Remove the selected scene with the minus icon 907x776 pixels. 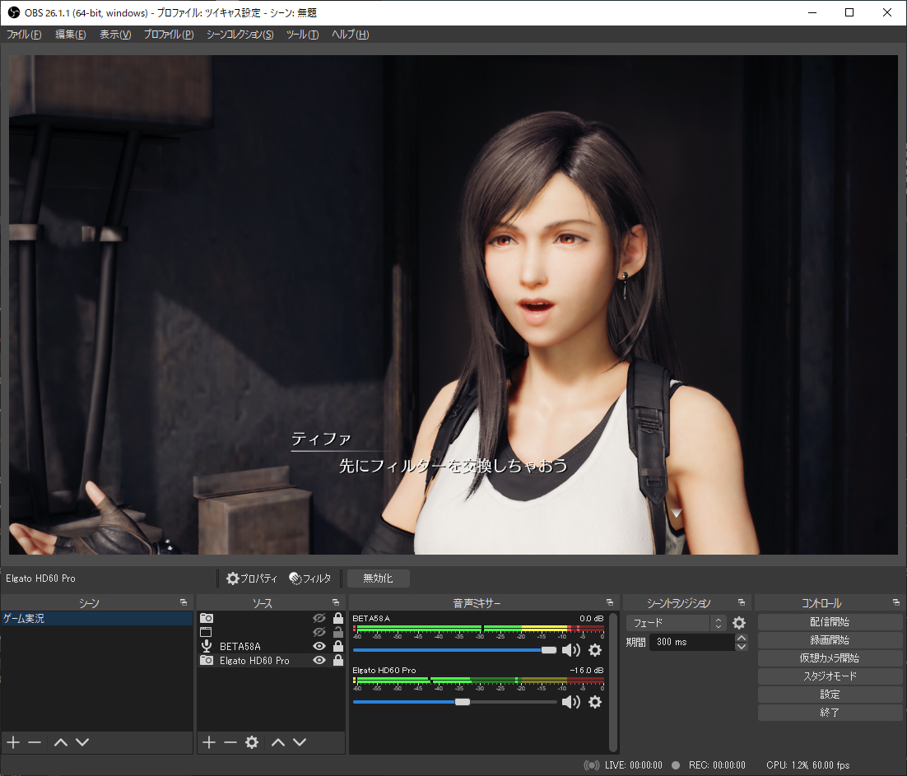(x=35, y=742)
